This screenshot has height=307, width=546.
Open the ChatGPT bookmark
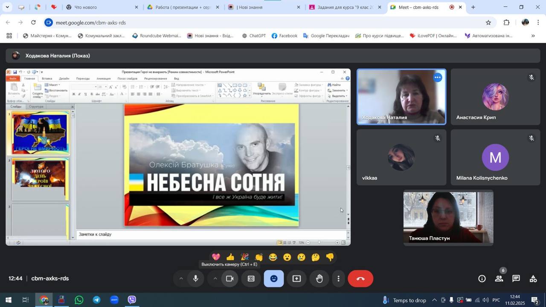point(254,36)
